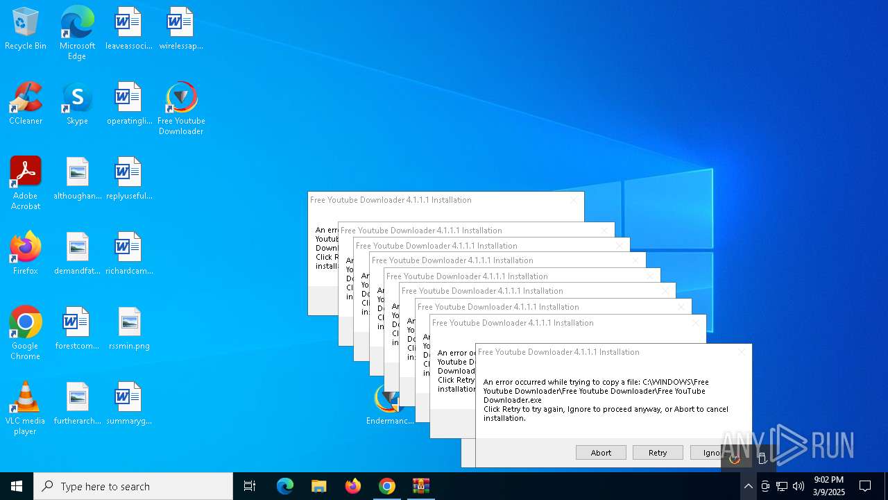Image resolution: width=888 pixels, height=500 pixels.
Task: Open the notification center icon
Action: click(865, 486)
